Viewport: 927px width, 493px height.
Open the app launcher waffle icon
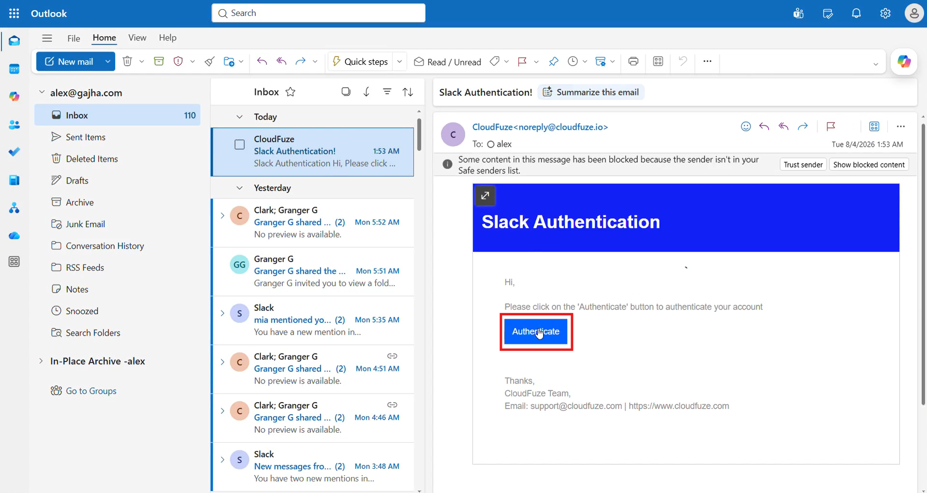pyautogui.click(x=14, y=14)
